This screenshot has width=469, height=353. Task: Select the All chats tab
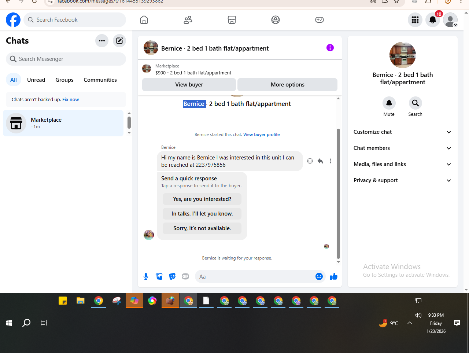click(x=14, y=80)
